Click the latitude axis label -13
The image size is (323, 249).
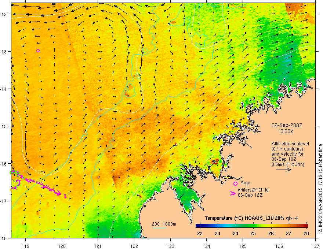tap(4, 52)
